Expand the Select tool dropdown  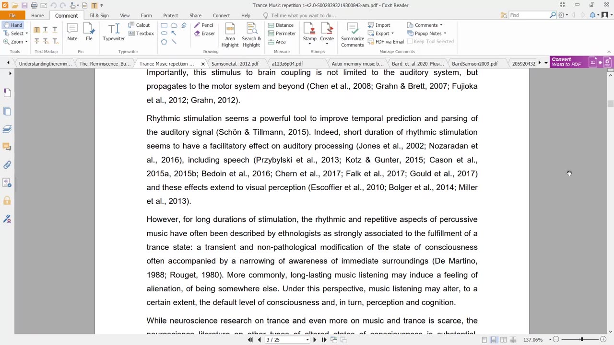pos(26,34)
